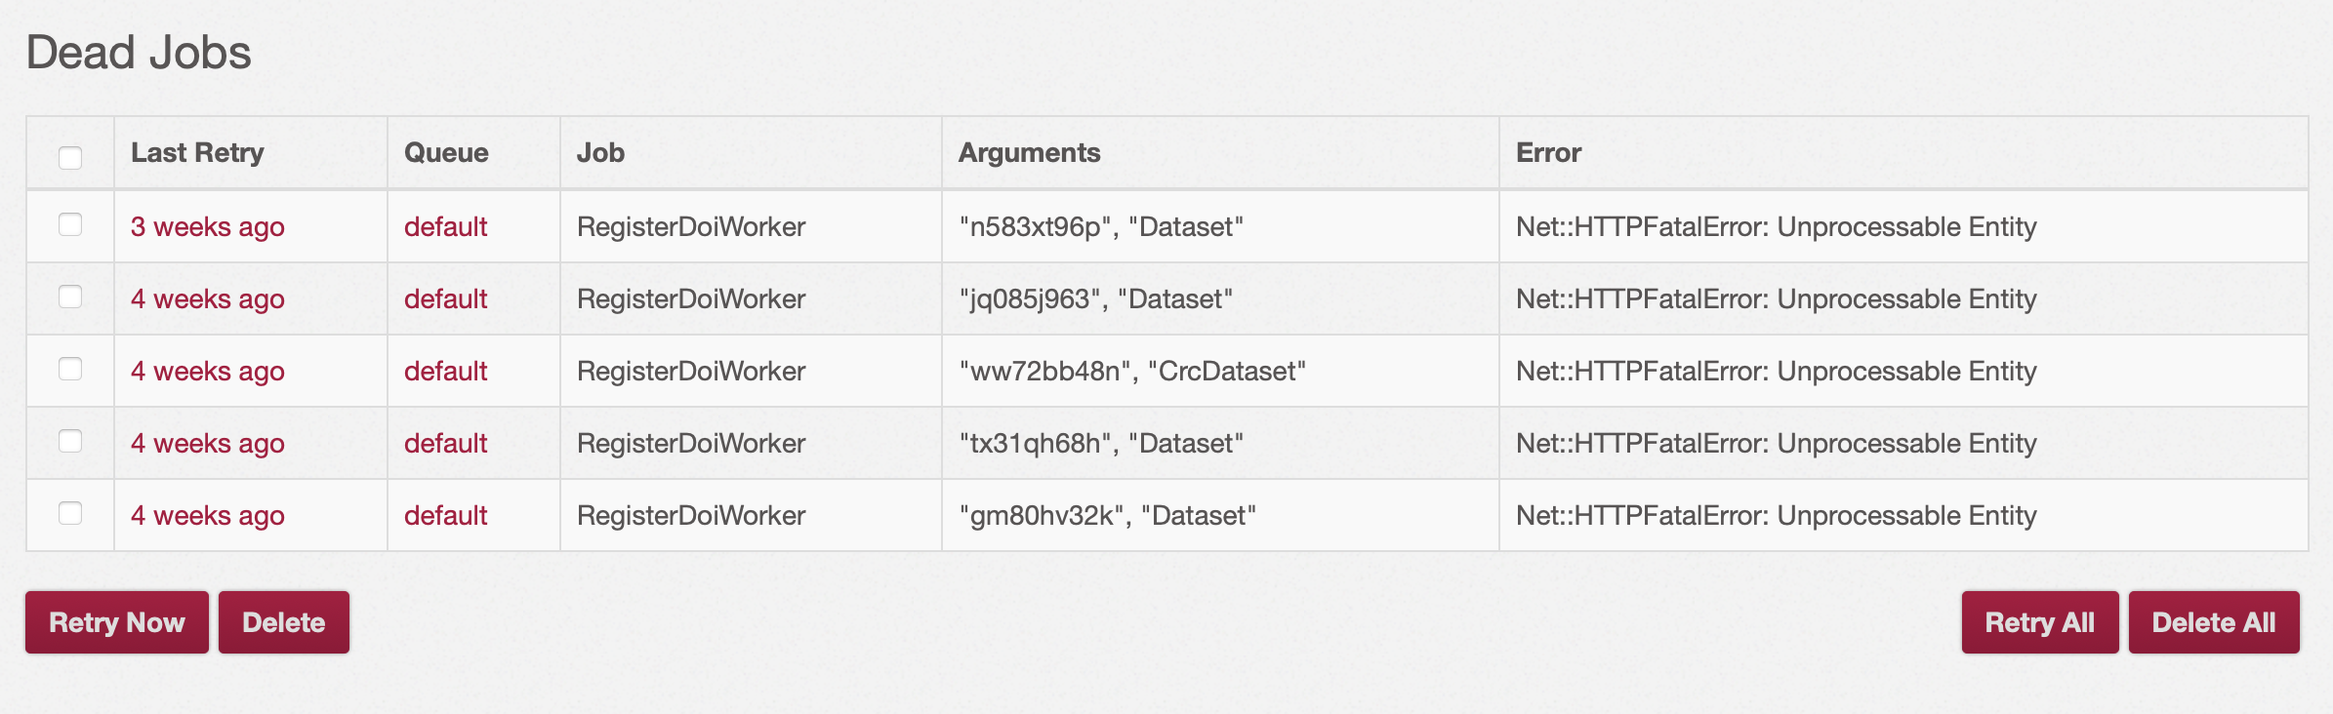2333x714 pixels.
Task: Click the Error column header
Action: point(1548,153)
